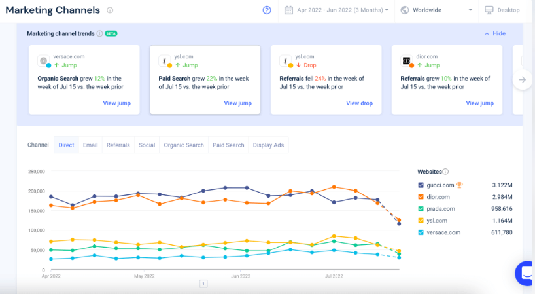Select the Social channel tab
The width and height of the screenshot is (535, 294).
point(147,145)
